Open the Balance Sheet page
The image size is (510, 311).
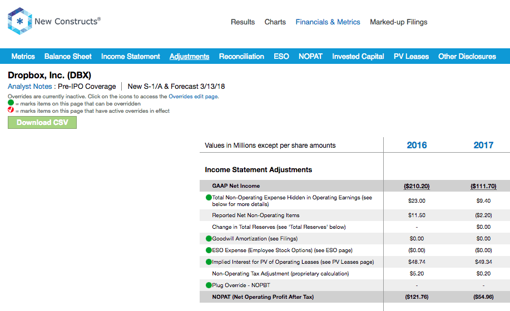[68, 57]
